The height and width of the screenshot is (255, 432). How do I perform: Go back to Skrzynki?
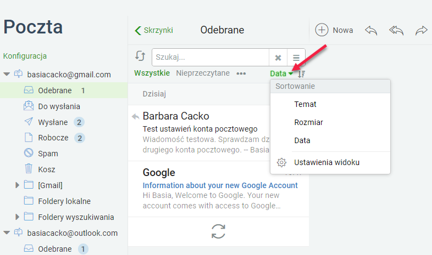(x=154, y=30)
